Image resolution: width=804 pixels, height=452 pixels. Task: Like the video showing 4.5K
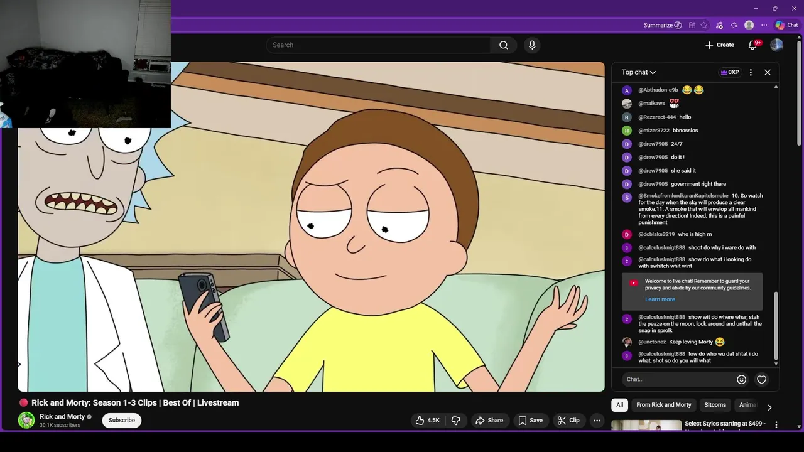click(427, 421)
